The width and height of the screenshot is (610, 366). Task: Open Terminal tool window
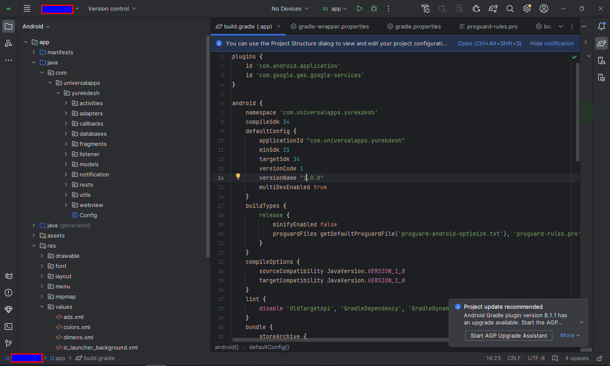[x=8, y=327]
